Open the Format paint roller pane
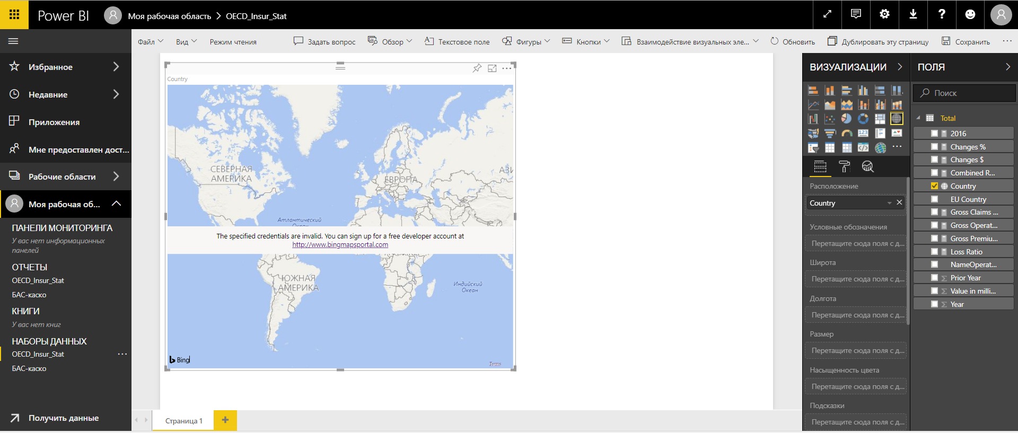The image size is (1018, 433). click(844, 167)
